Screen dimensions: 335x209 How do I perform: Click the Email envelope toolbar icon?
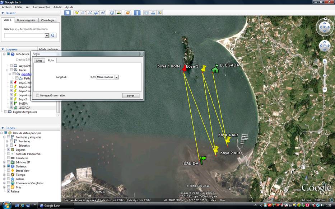(146, 13)
